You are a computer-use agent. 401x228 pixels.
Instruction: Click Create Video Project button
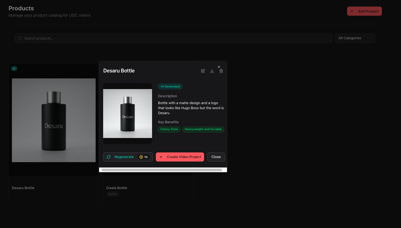(x=180, y=157)
